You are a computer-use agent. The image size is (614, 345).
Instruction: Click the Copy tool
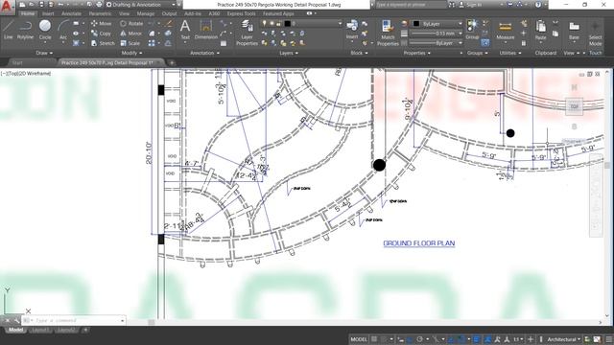coord(101,34)
